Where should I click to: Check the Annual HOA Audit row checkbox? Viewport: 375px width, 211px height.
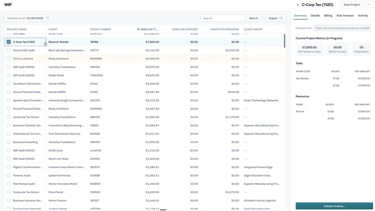(9, 50)
